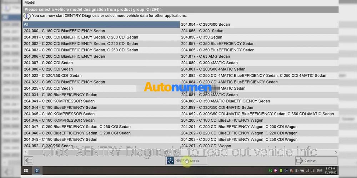The width and height of the screenshot is (357, 178).
Task: Select 204.003 - C 250 CDI BlueEFFICIENCY Sedan row
Action: click(101, 50)
